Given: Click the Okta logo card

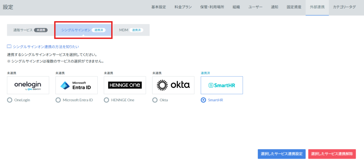Looking at the screenshot, I should coord(173,85).
